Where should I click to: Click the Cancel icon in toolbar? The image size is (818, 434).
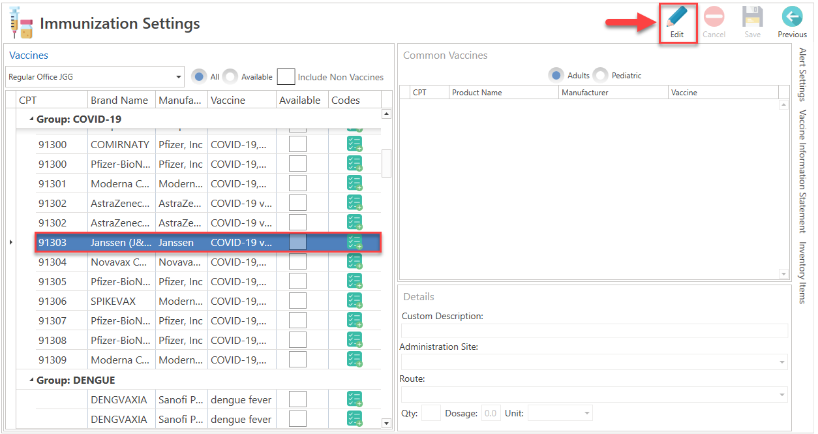[714, 17]
